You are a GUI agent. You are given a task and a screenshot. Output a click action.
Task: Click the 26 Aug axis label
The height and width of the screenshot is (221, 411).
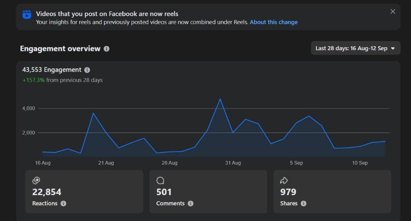coord(170,163)
